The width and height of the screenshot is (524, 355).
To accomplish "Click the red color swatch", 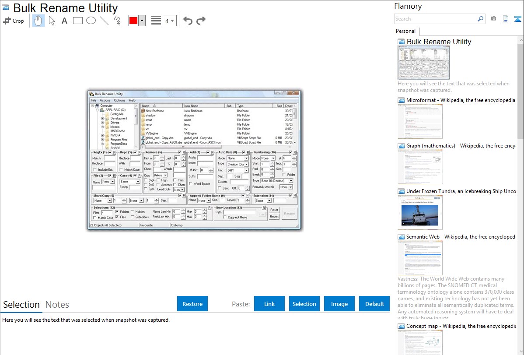I will point(133,21).
